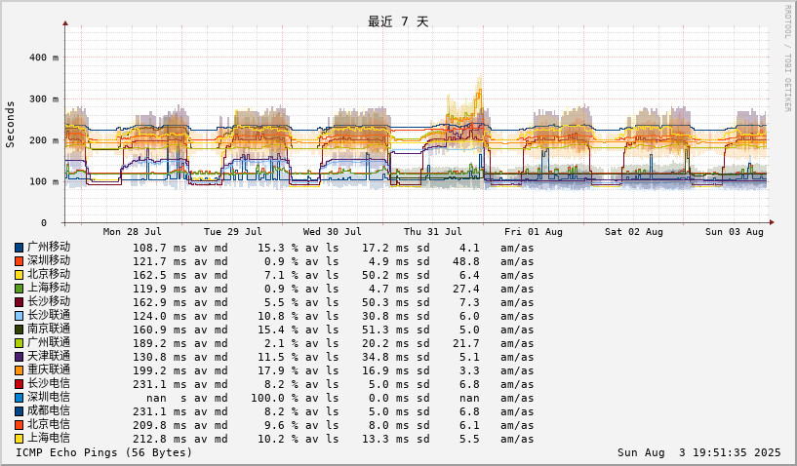Click the 上海电信 yellow legend swatch
Viewport: 797px width, 466px height.
click(19, 440)
